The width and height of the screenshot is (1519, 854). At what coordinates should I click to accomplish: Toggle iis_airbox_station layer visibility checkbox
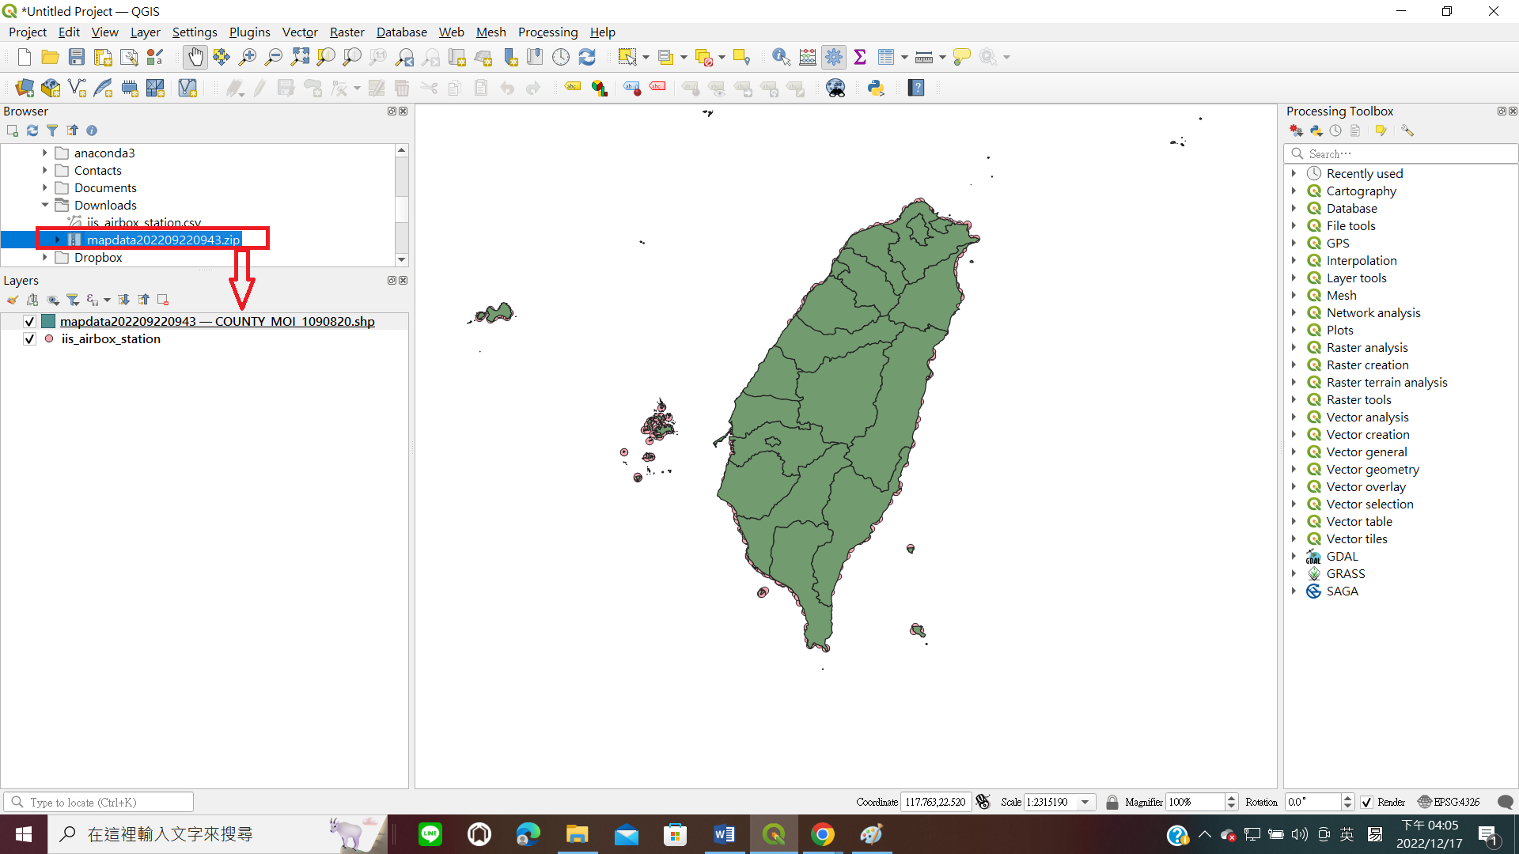coord(29,339)
